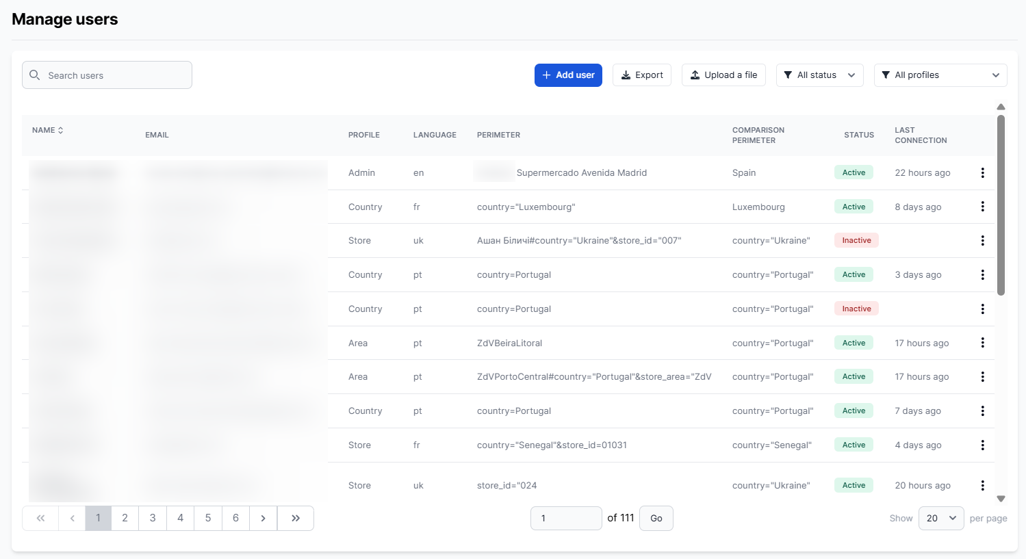
Task: Click the Add user button
Action: click(x=568, y=75)
